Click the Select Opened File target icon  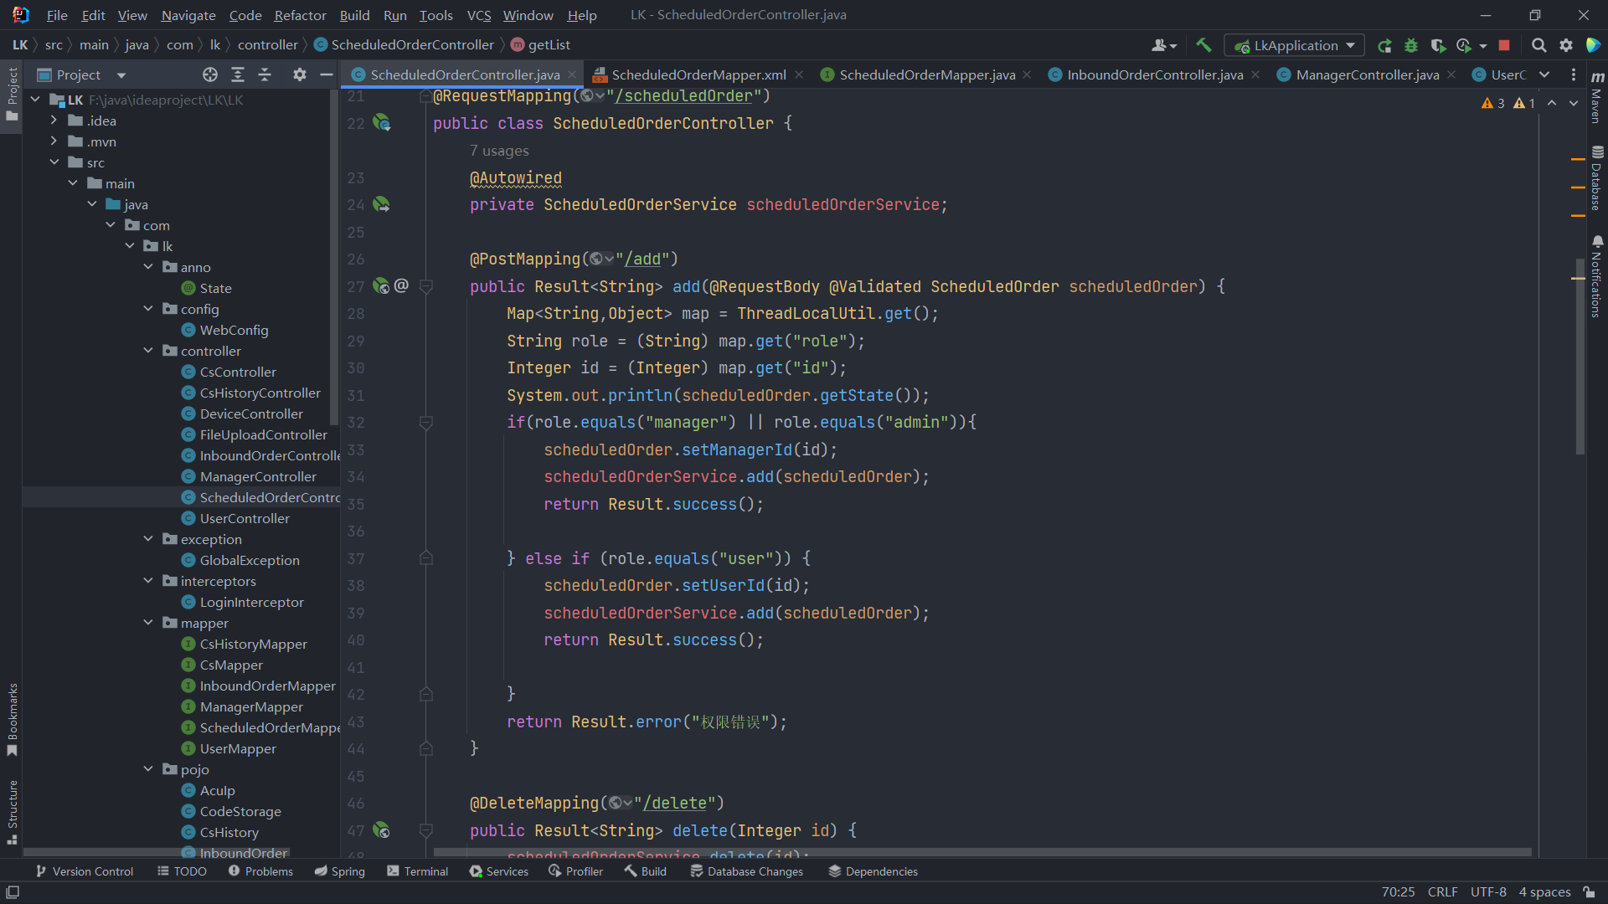(x=210, y=74)
